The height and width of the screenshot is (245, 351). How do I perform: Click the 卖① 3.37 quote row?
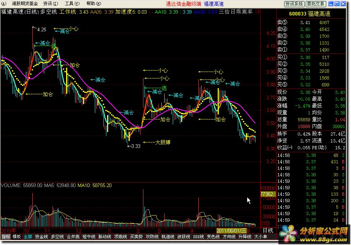pyautogui.click(x=311, y=50)
